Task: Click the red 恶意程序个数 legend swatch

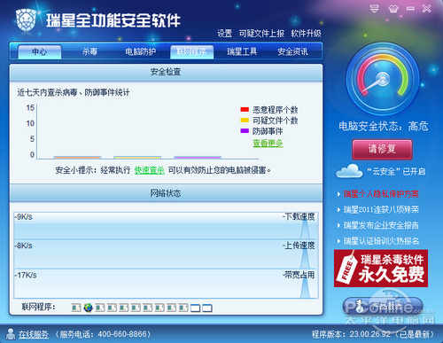Action: (x=245, y=110)
